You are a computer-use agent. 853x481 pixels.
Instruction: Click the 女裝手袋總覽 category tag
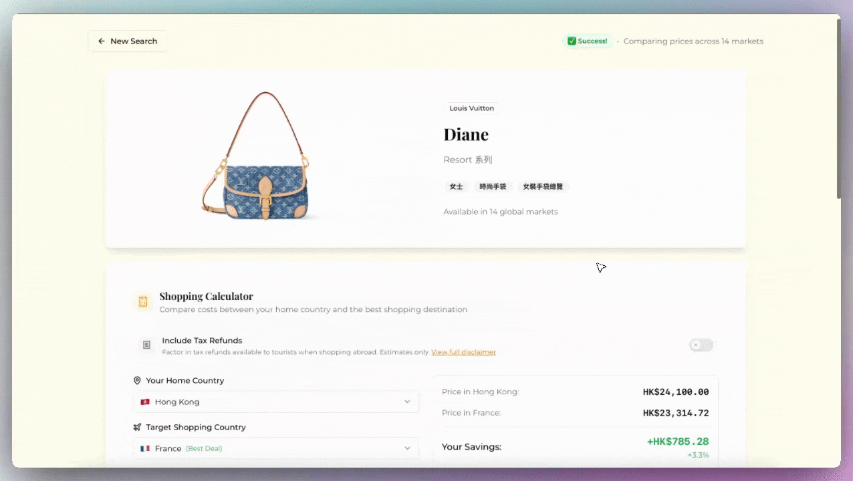tap(543, 187)
